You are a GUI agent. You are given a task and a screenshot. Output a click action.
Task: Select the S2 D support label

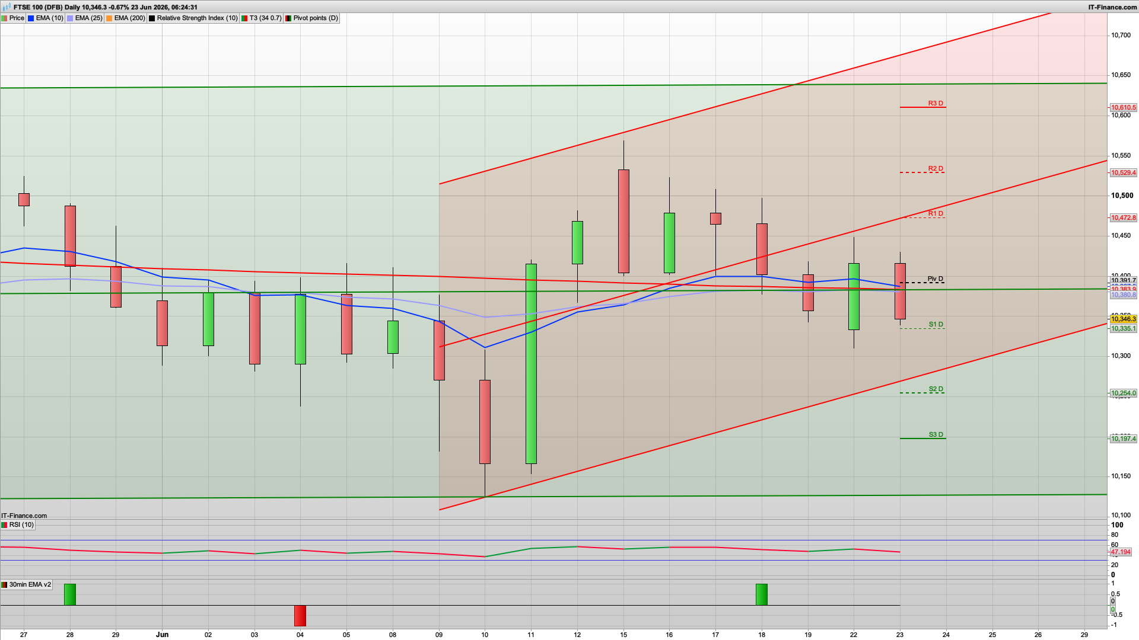coord(936,389)
